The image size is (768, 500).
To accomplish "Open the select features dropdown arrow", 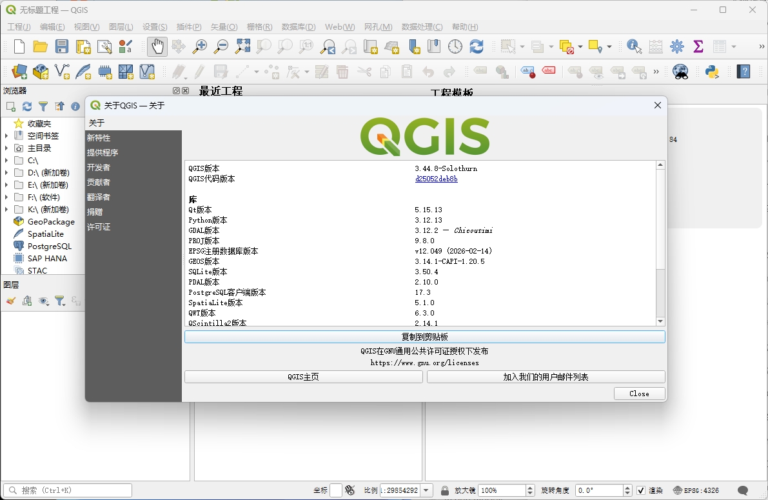I will pyautogui.click(x=522, y=46).
